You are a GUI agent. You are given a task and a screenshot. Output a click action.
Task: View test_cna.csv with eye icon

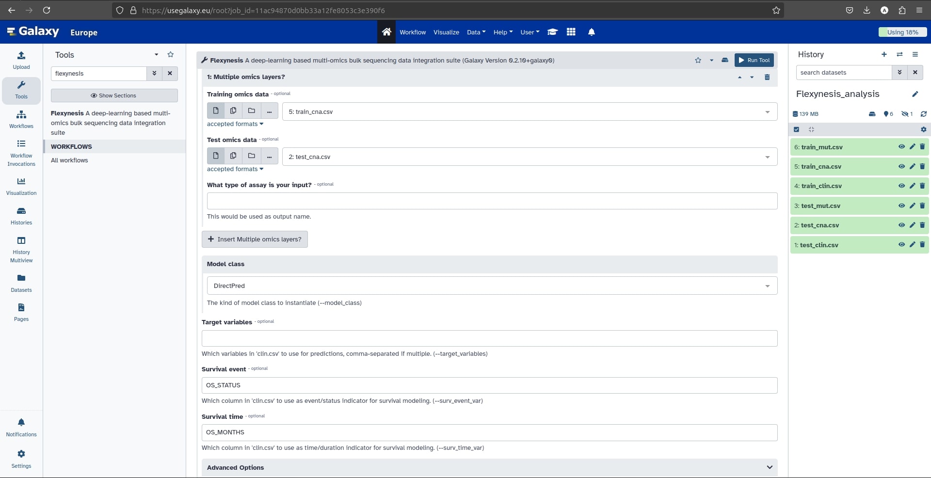tap(901, 225)
